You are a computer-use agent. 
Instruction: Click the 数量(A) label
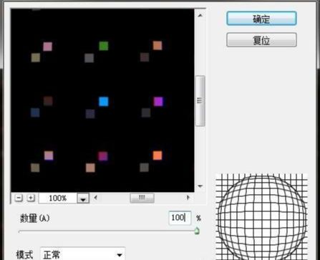coord(35,218)
